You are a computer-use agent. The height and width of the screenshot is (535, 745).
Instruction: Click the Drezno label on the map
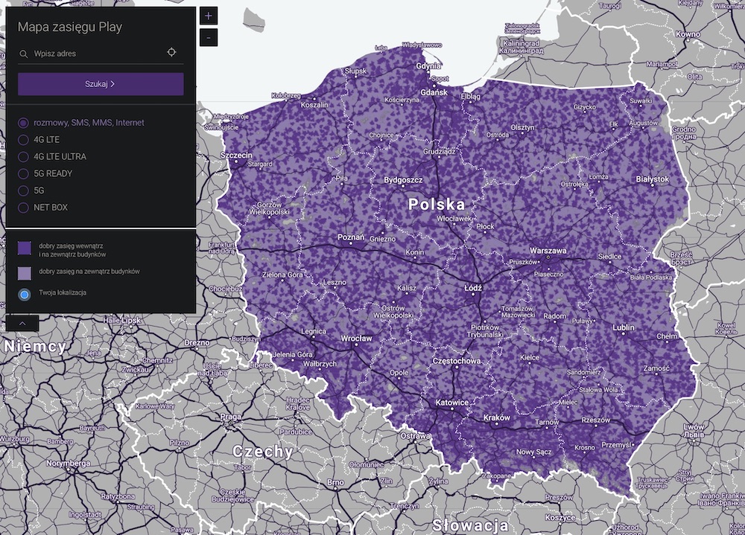click(197, 342)
